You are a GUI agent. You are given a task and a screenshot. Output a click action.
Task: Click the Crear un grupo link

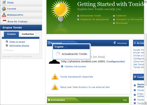pos(17,42)
